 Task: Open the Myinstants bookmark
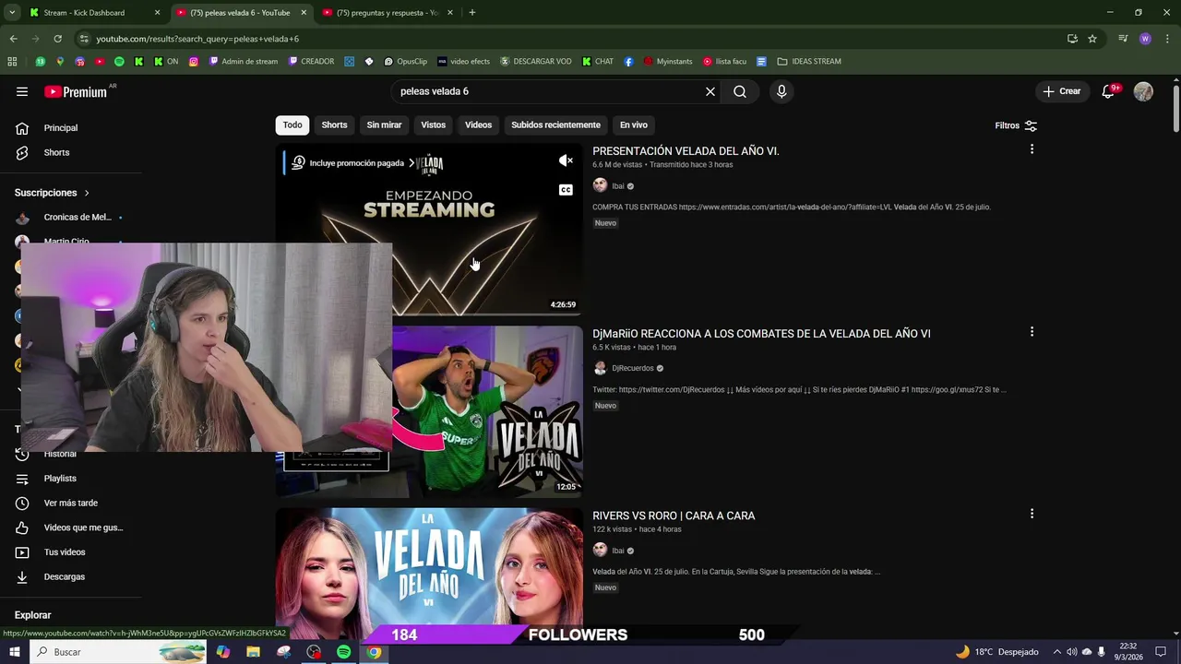667,62
